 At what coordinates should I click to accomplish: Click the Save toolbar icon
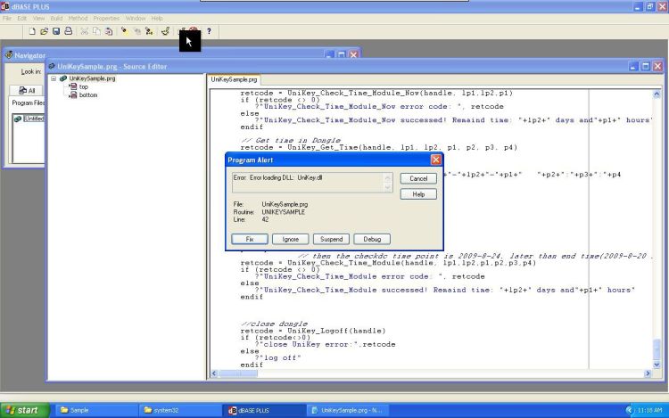tap(56, 31)
